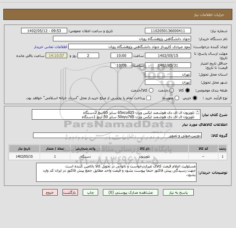
Task: Click the price validity date 1402/05/31 field
Action: click(168, 65)
